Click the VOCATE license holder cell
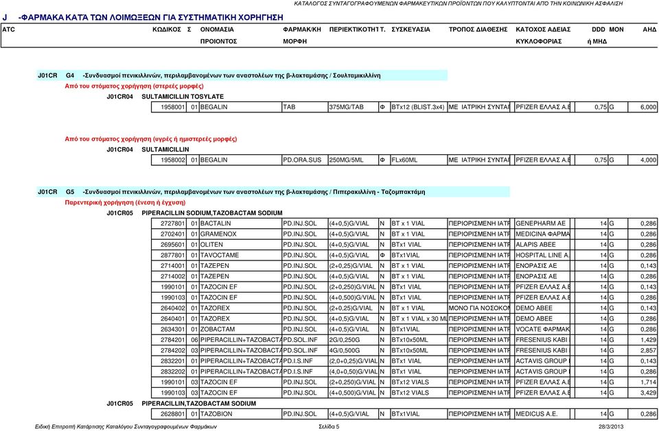659x431 pixels. coord(542,329)
